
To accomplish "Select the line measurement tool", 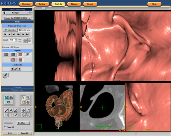I will point(6,110).
